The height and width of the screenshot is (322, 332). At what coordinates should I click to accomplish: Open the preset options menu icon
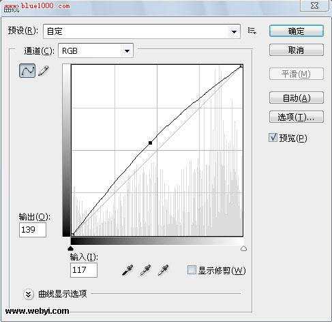click(x=252, y=31)
